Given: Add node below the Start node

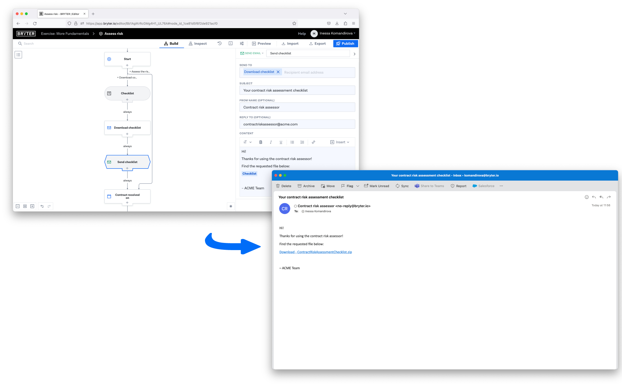Looking at the screenshot, I should click(x=127, y=66).
